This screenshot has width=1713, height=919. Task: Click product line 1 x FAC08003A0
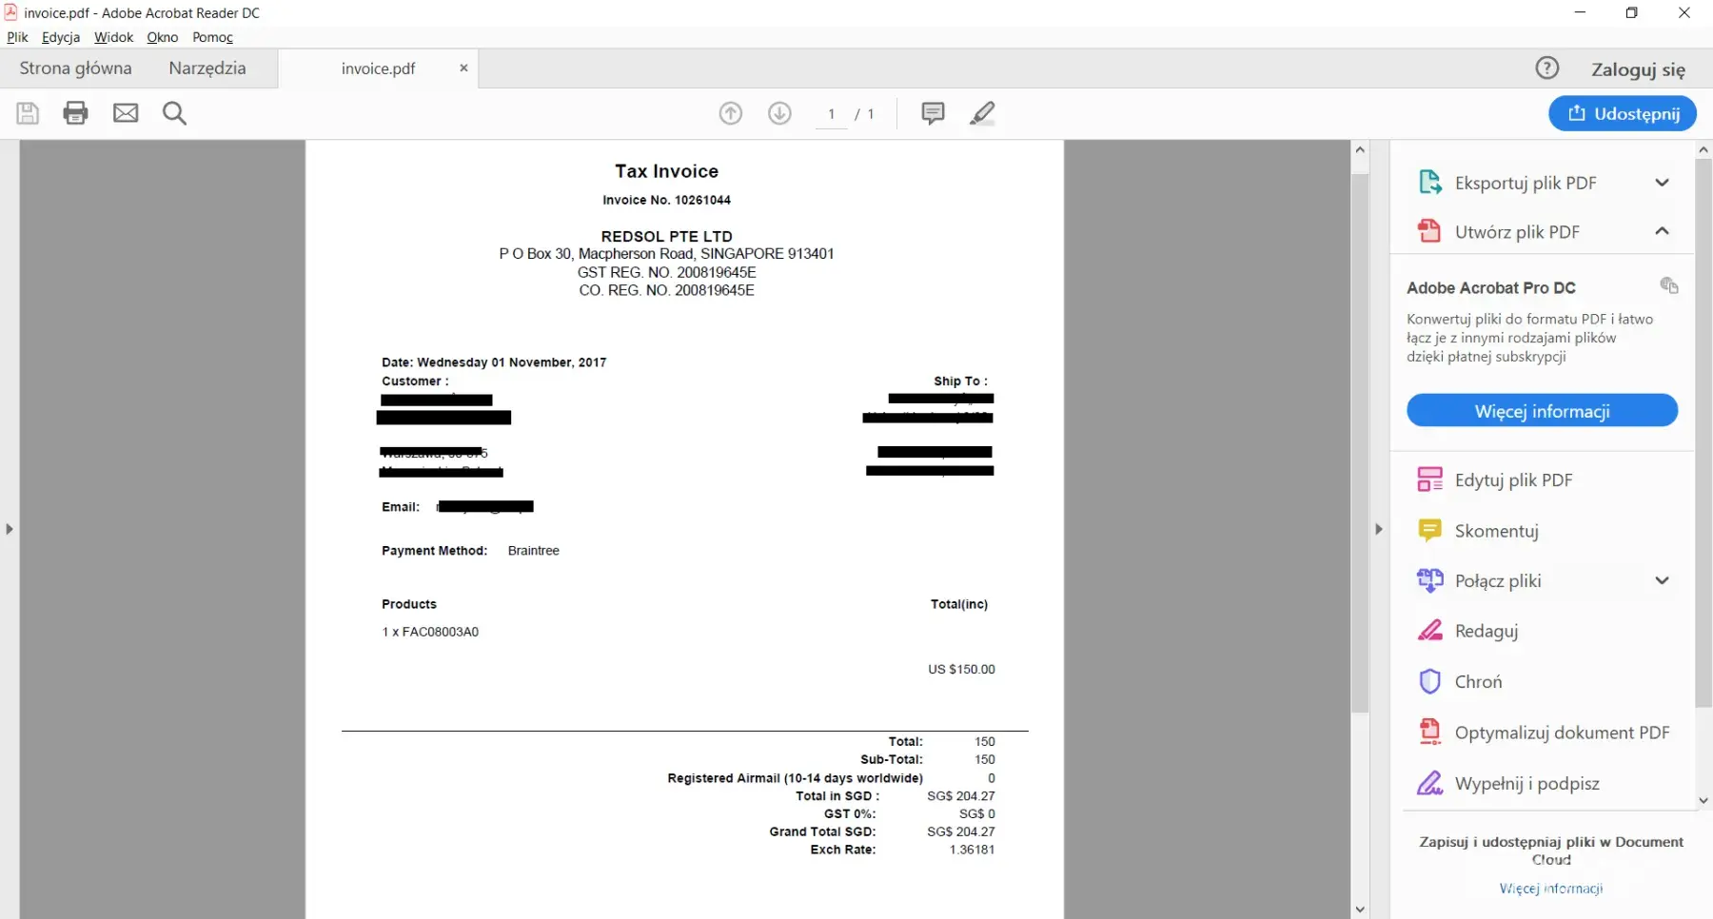coord(430,632)
